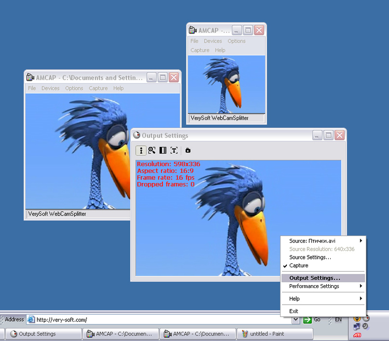
Task: Click the EN language indicator
Action: pyautogui.click(x=338, y=320)
